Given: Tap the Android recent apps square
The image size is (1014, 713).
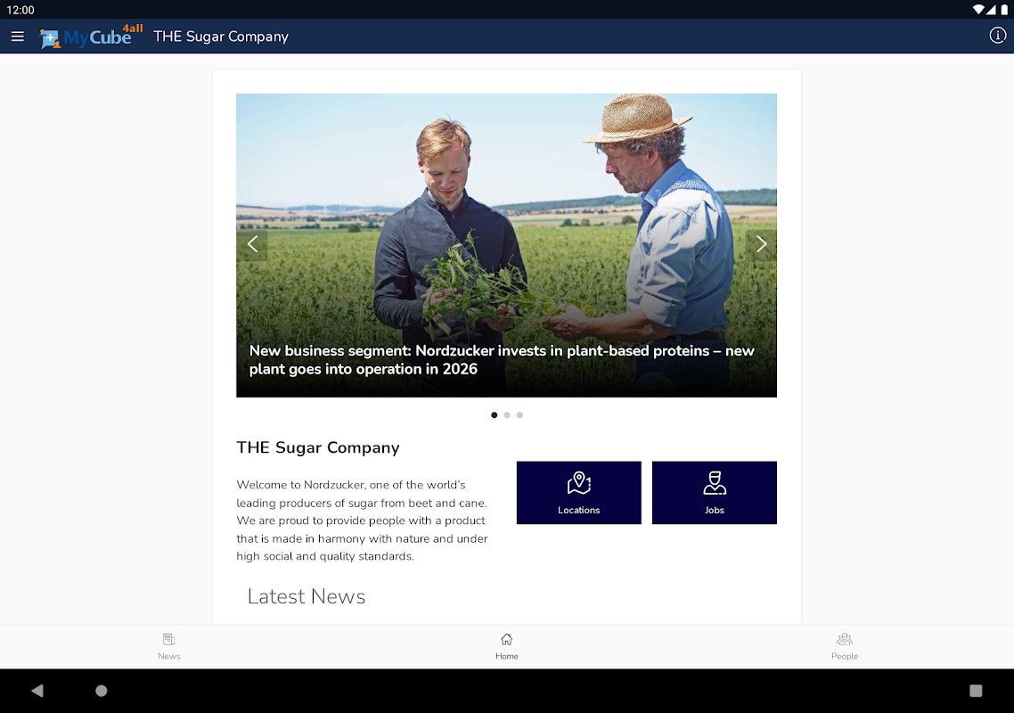Looking at the screenshot, I should [976, 691].
